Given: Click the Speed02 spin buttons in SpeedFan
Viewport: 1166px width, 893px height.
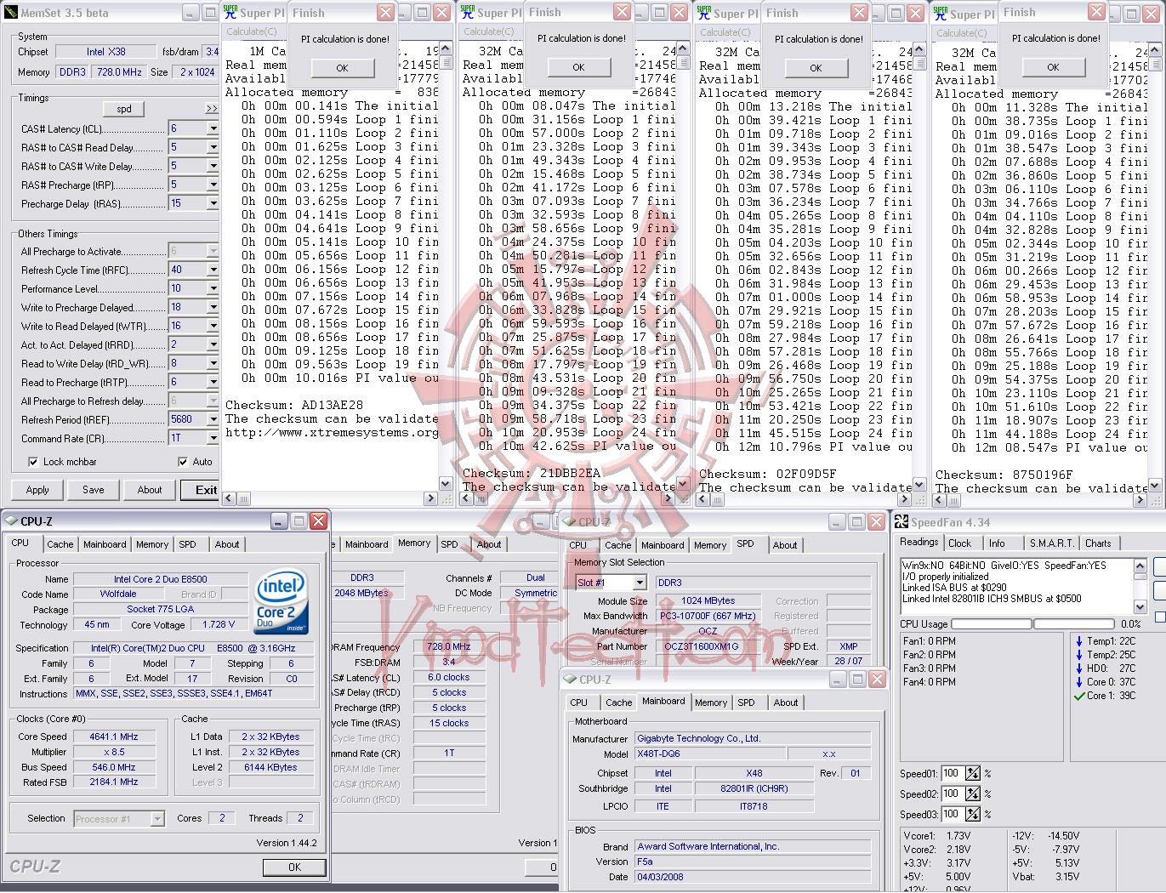Looking at the screenshot, I should click(974, 794).
